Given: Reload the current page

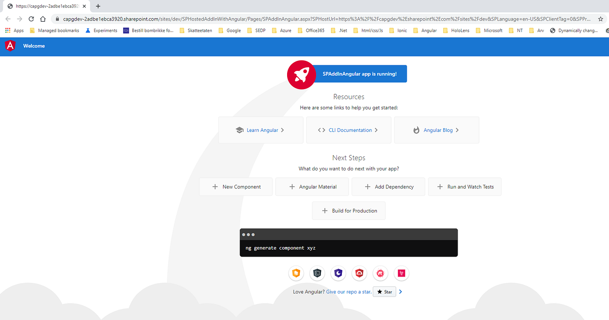Looking at the screenshot, I should (x=31, y=19).
